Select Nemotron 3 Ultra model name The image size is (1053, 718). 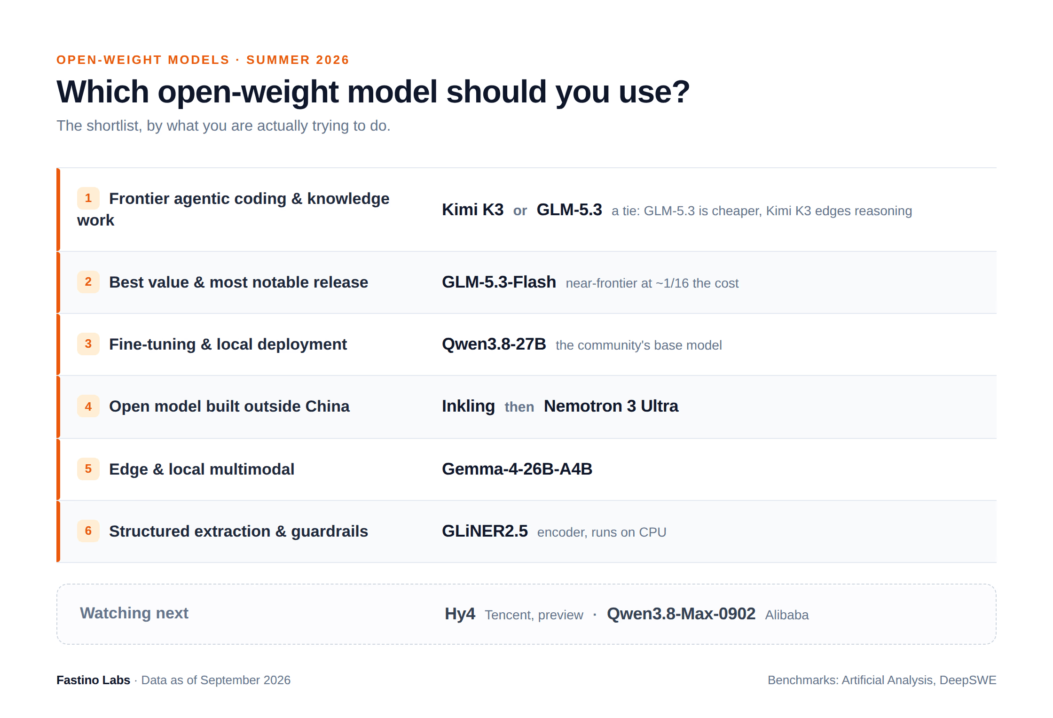point(611,406)
